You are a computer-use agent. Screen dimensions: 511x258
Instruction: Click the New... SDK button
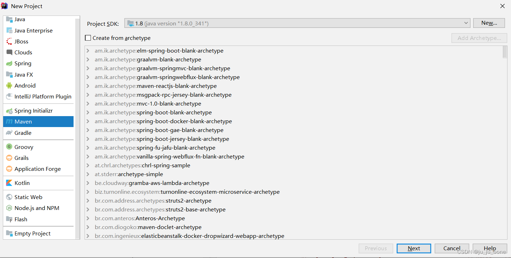tap(489, 23)
